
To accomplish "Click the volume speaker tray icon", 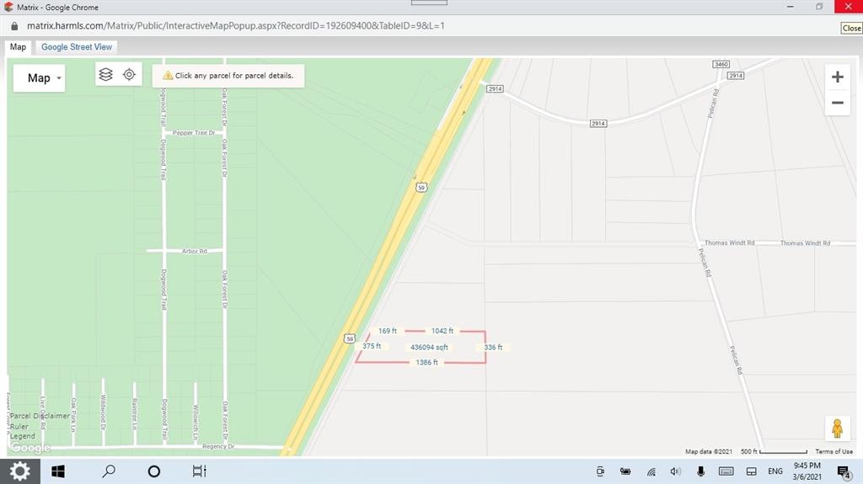I will point(675,471).
